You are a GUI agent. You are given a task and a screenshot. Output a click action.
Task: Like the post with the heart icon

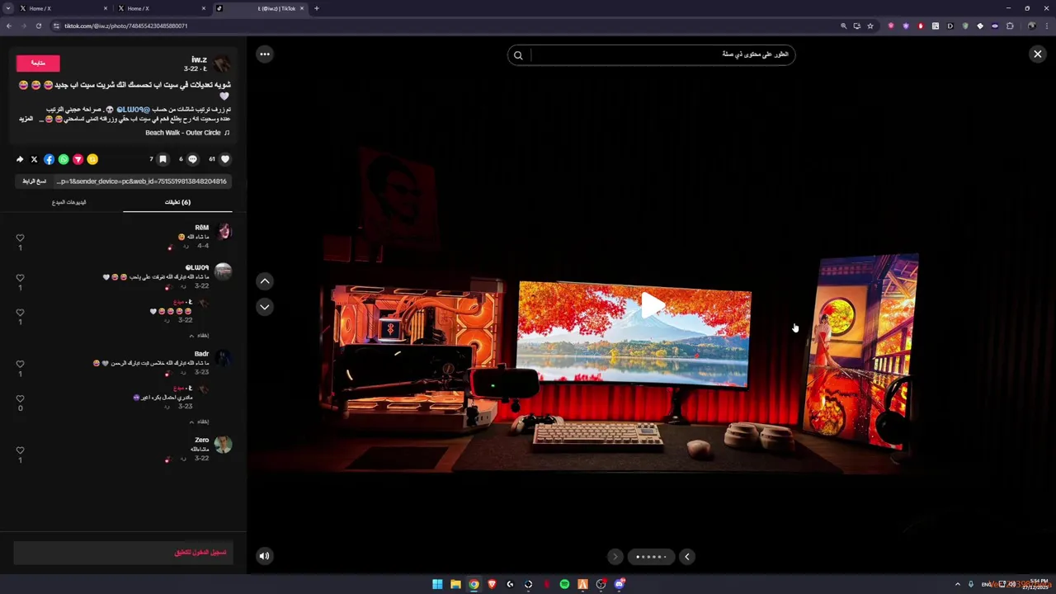tap(225, 159)
